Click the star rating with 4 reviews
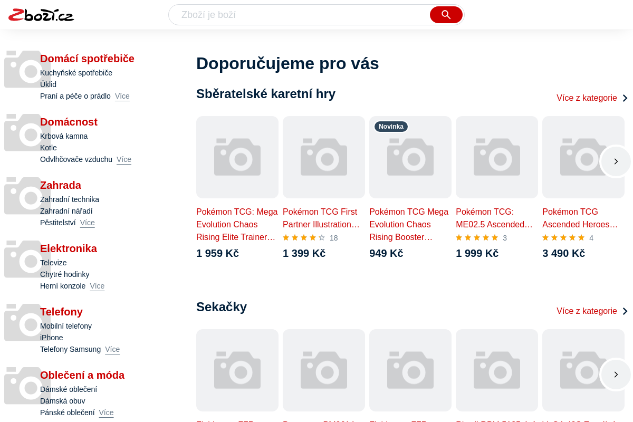Screen dimensions: 633x422 (x=568, y=238)
